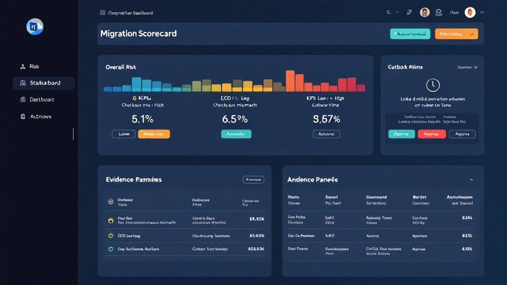Click the last column header in Andence table
Screen dimensions: 507x285
click(x=459, y=200)
